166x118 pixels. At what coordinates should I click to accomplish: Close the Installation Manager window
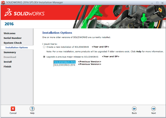click(x=162, y=3)
